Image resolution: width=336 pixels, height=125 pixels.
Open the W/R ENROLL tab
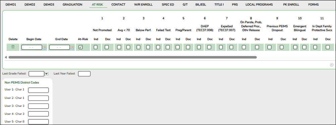click(144, 4)
